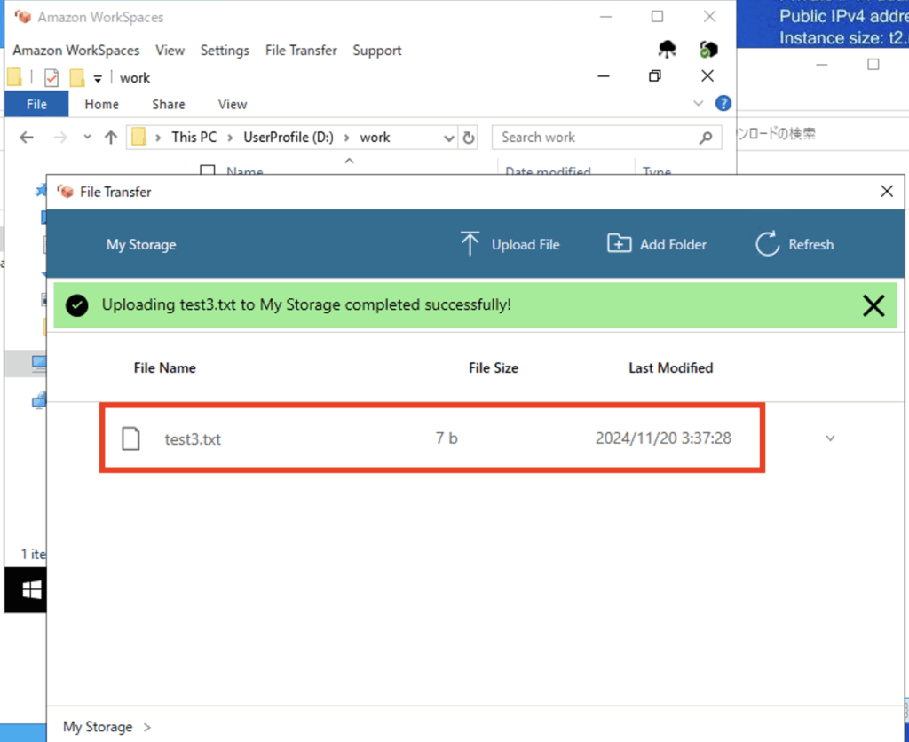Expand the Explorer ribbon chevron

pos(698,104)
